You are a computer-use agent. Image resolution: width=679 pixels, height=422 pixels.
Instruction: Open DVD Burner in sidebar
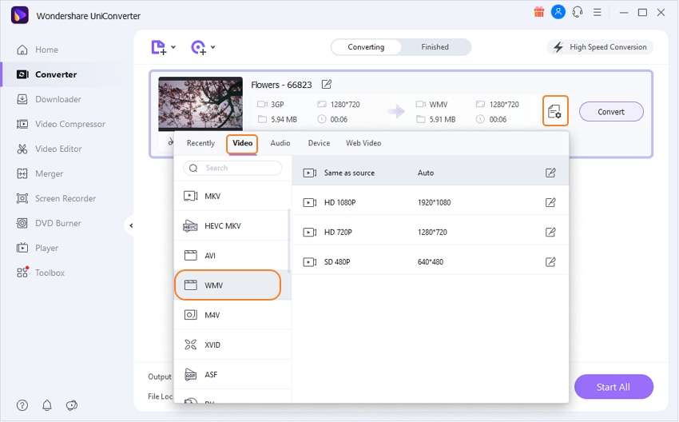(x=49, y=223)
